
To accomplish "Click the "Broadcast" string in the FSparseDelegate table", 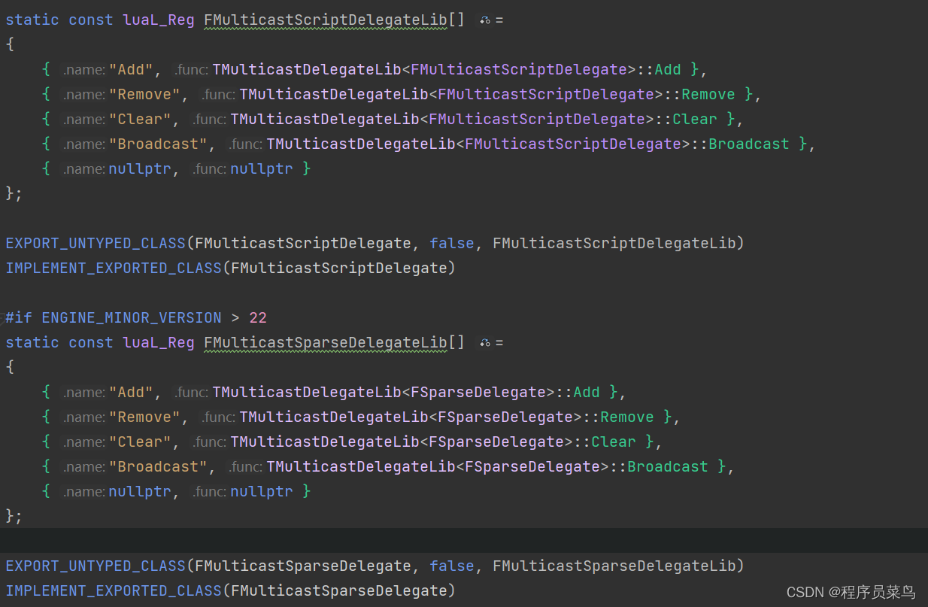I will pyautogui.click(x=159, y=466).
